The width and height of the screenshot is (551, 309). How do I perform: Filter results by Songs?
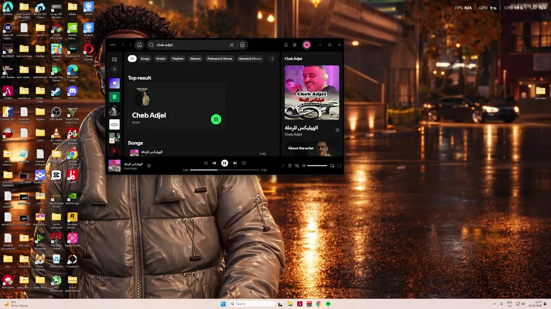145,58
